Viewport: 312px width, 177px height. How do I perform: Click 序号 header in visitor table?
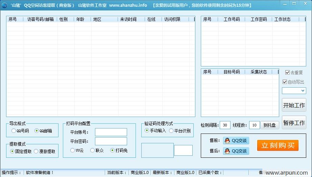tap(15, 19)
